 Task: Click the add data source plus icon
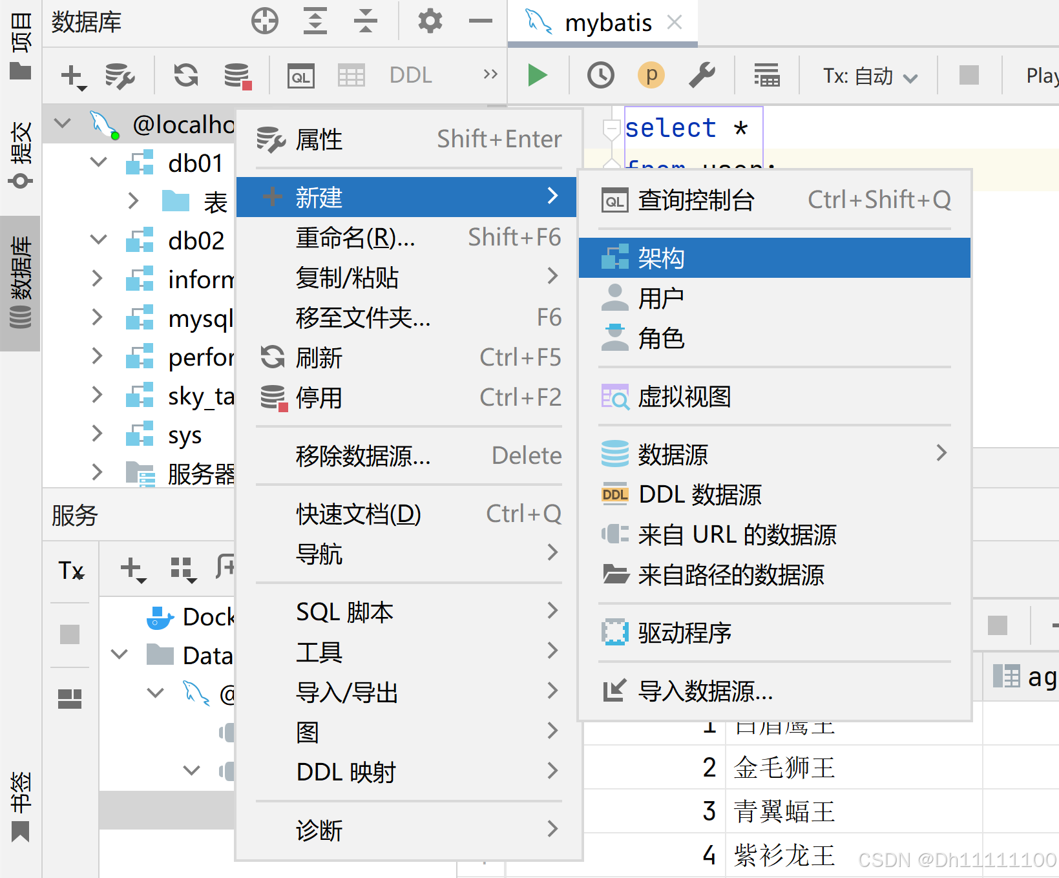click(72, 76)
